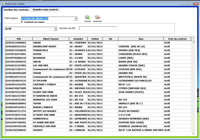The height and width of the screenshot is (140, 200).
Task: Sort by Fin column header
Action: [110, 39]
